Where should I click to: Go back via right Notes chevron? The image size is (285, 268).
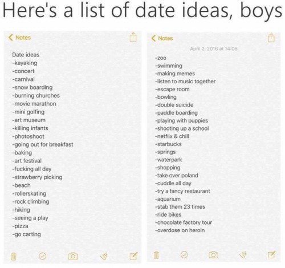[153, 38]
